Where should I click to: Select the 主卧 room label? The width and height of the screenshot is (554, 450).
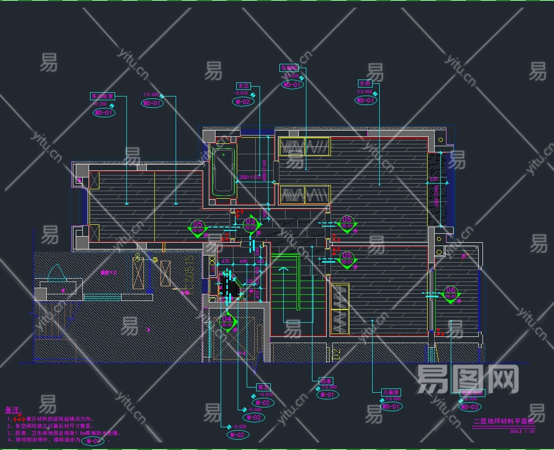click(365, 83)
